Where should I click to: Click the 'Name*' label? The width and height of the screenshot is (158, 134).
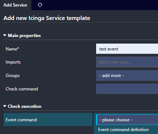tap(12, 49)
